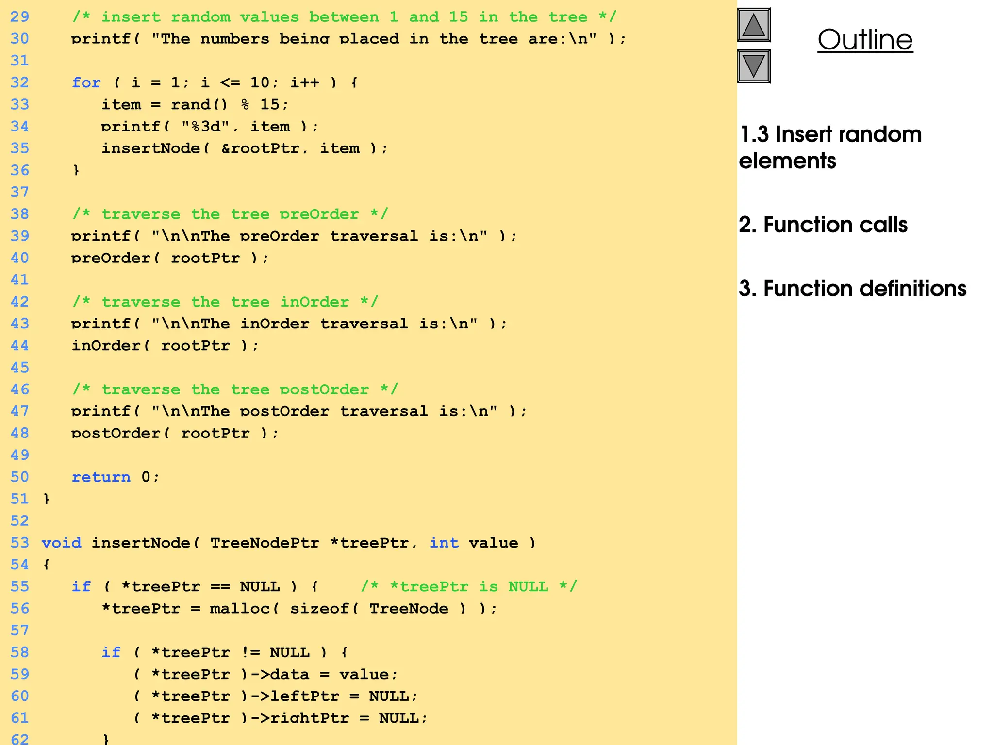The height and width of the screenshot is (745, 994).
Task: Click the comment 'traverse the tree preOrder'
Action: pyautogui.click(x=230, y=214)
